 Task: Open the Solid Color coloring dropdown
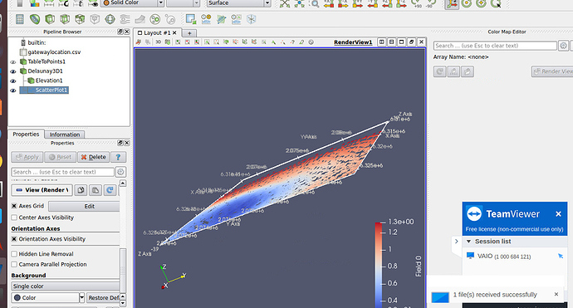point(133,3)
